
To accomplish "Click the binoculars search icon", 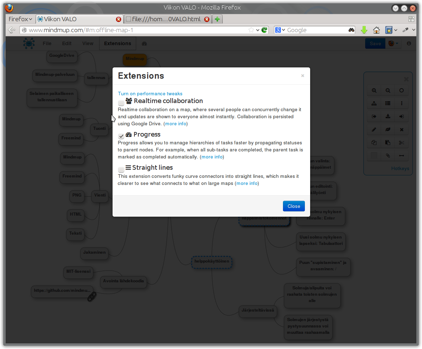I will coord(351,30).
